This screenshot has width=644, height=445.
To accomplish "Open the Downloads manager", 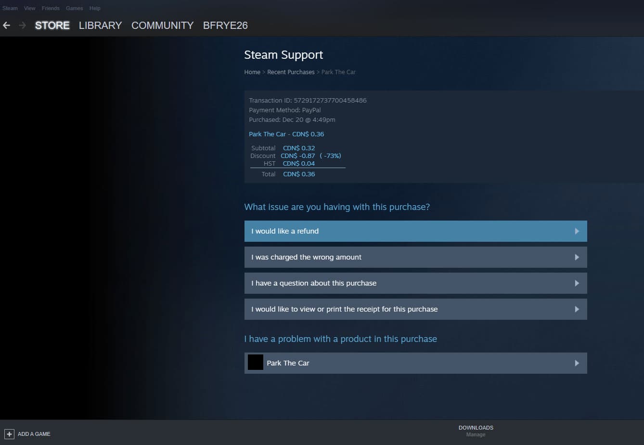I will pyautogui.click(x=476, y=431).
